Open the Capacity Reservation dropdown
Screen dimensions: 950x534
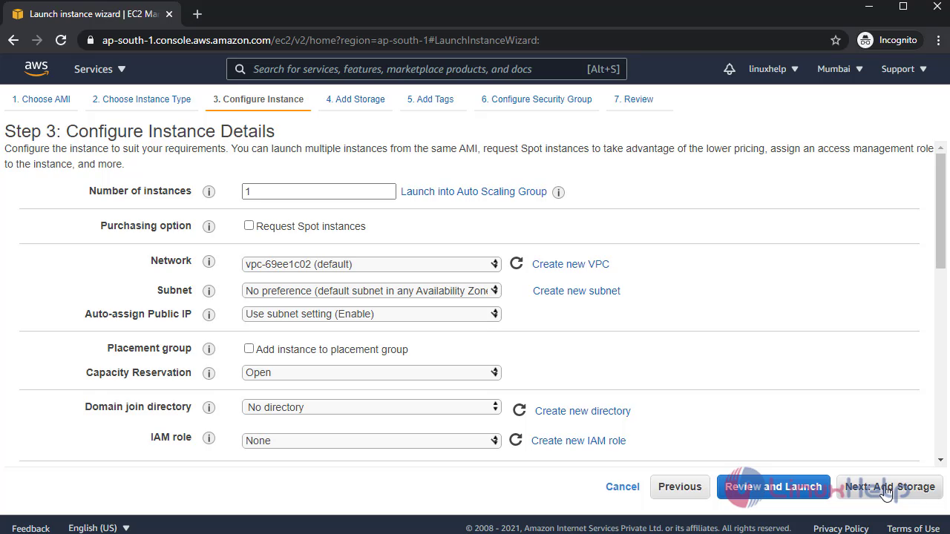(x=372, y=372)
